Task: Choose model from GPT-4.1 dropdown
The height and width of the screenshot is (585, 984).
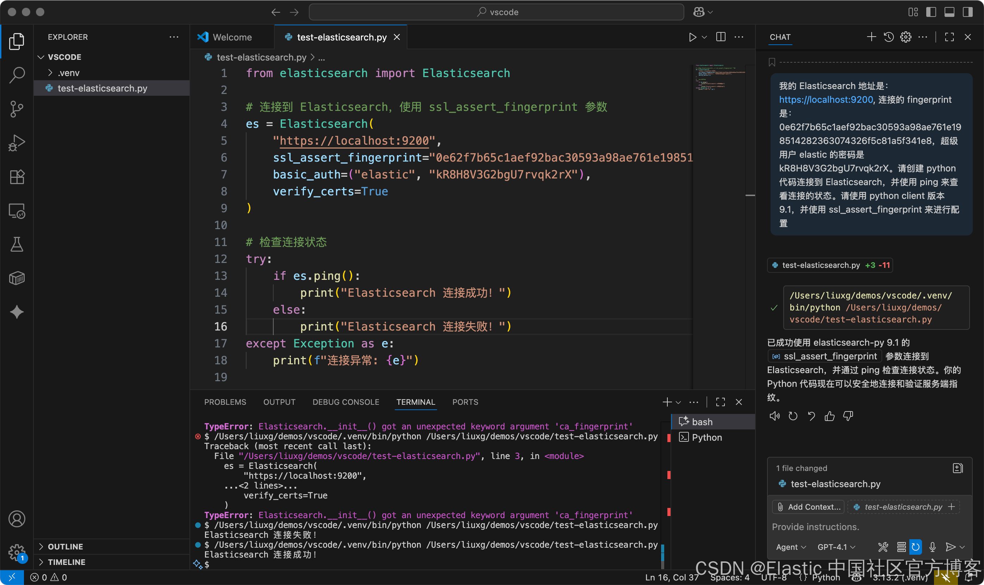Action: (x=836, y=547)
